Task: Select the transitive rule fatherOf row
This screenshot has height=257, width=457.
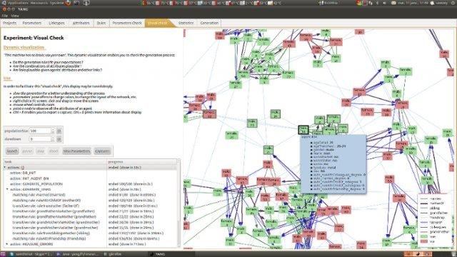Action: pyautogui.click(x=90, y=206)
